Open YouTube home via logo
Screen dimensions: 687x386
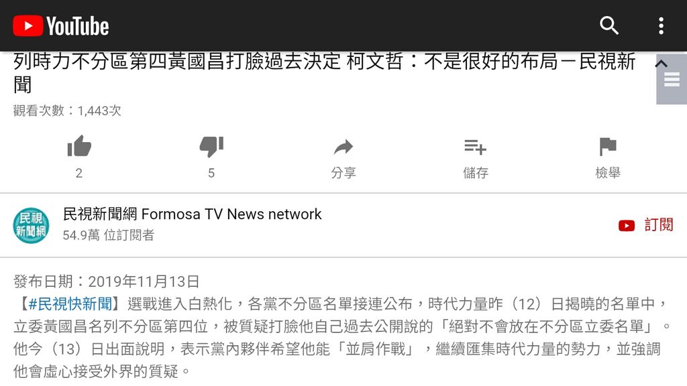pyautogui.click(x=61, y=26)
